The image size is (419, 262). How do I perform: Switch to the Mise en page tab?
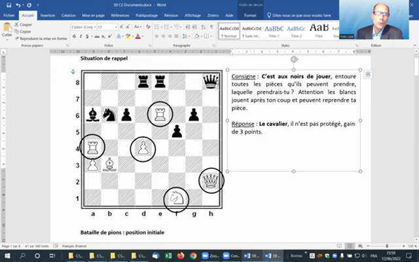pyautogui.click(x=92, y=14)
